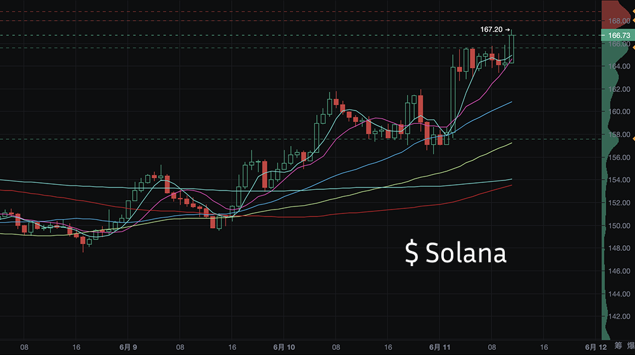This screenshot has width=635, height=355.
Task: Select the latest green candle below 167.20
Action: click(x=511, y=49)
